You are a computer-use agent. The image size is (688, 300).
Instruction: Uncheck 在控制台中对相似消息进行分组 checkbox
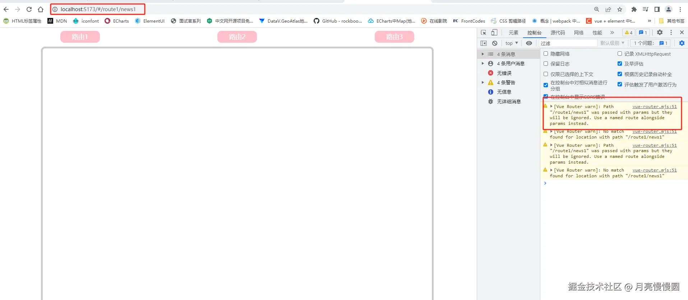[546, 85]
